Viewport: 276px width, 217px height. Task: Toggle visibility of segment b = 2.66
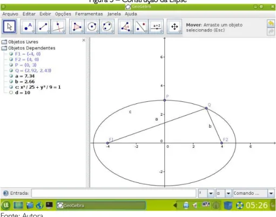(11, 82)
